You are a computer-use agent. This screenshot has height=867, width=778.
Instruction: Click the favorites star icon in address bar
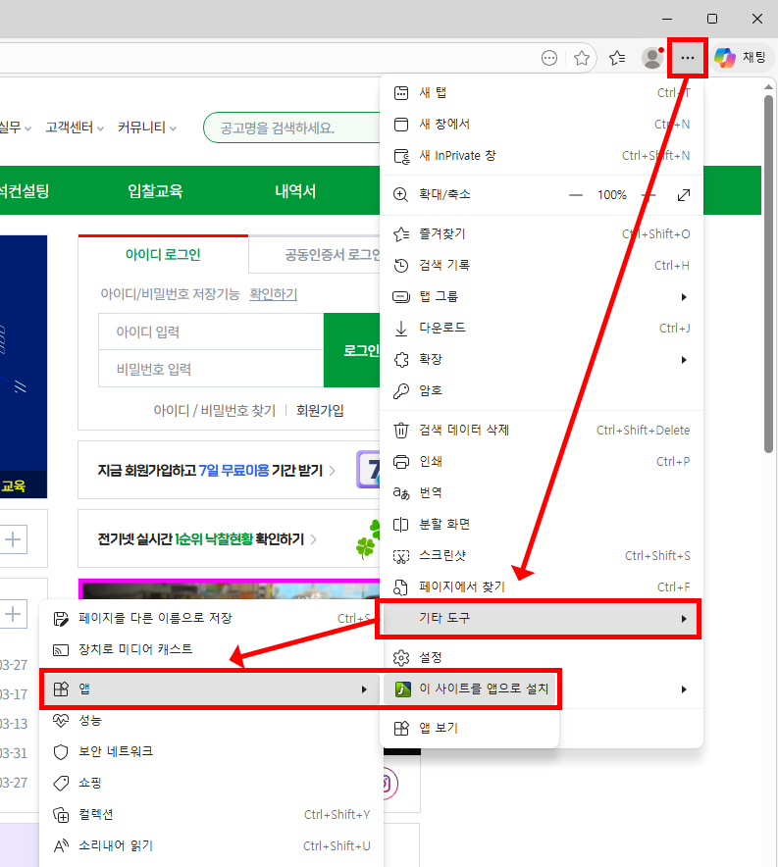coord(582,58)
